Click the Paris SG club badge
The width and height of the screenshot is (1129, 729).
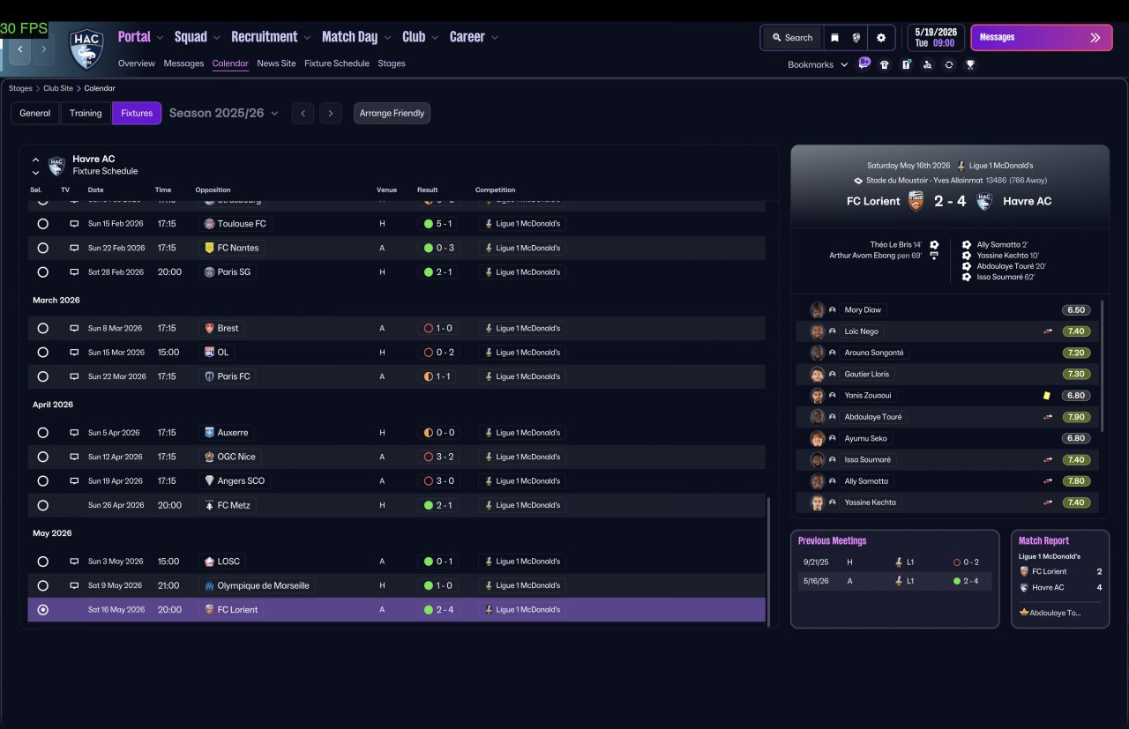209,272
